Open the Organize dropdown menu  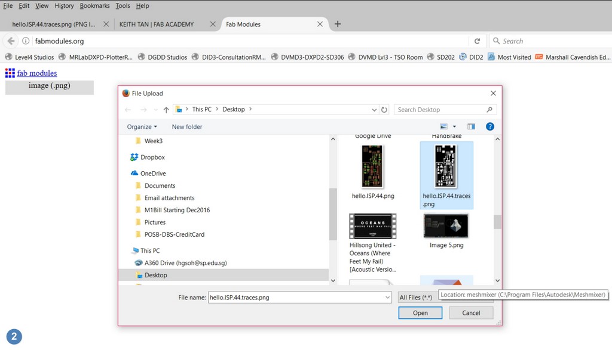[142, 126]
